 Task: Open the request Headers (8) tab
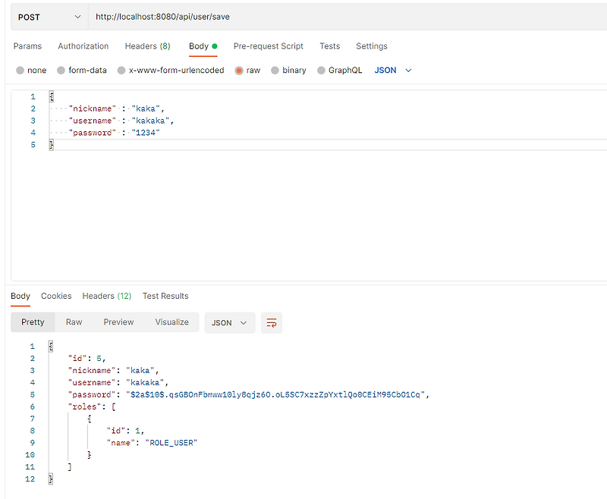[147, 46]
